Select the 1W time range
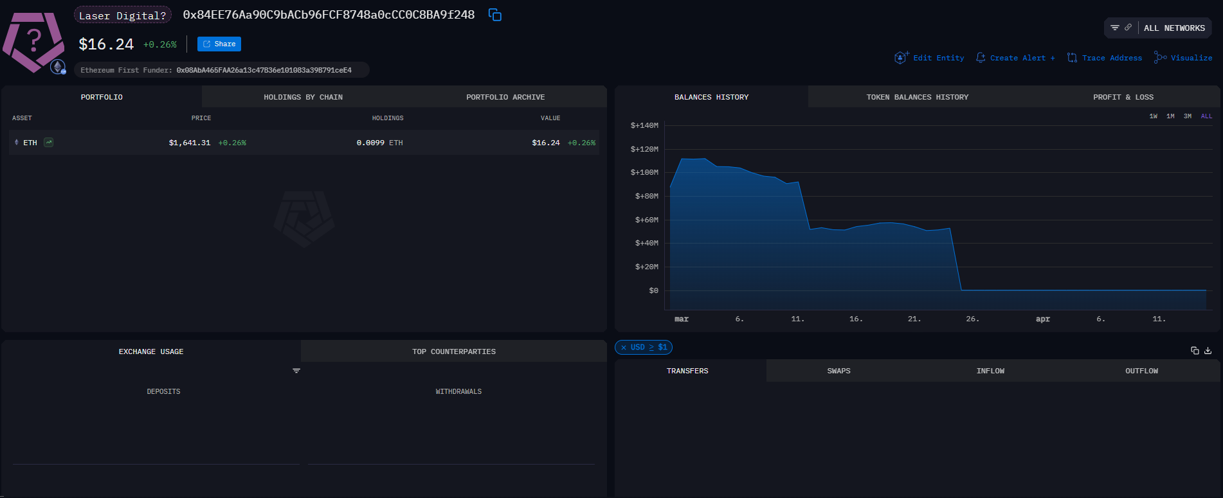This screenshot has height=498, width=1223. tap(1153, 116)
